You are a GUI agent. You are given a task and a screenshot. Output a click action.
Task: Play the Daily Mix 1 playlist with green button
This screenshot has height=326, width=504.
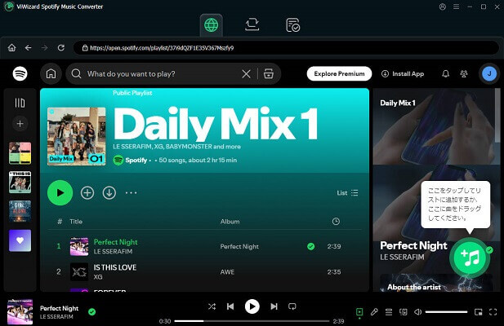60,192
